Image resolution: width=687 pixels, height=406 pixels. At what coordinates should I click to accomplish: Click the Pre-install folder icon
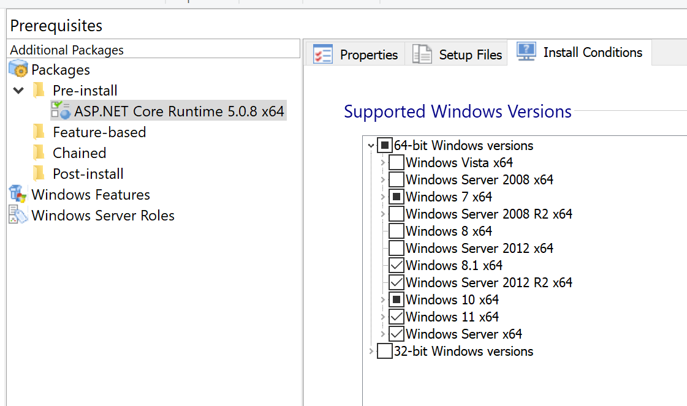pyautogui.click(x=39, y=90)
